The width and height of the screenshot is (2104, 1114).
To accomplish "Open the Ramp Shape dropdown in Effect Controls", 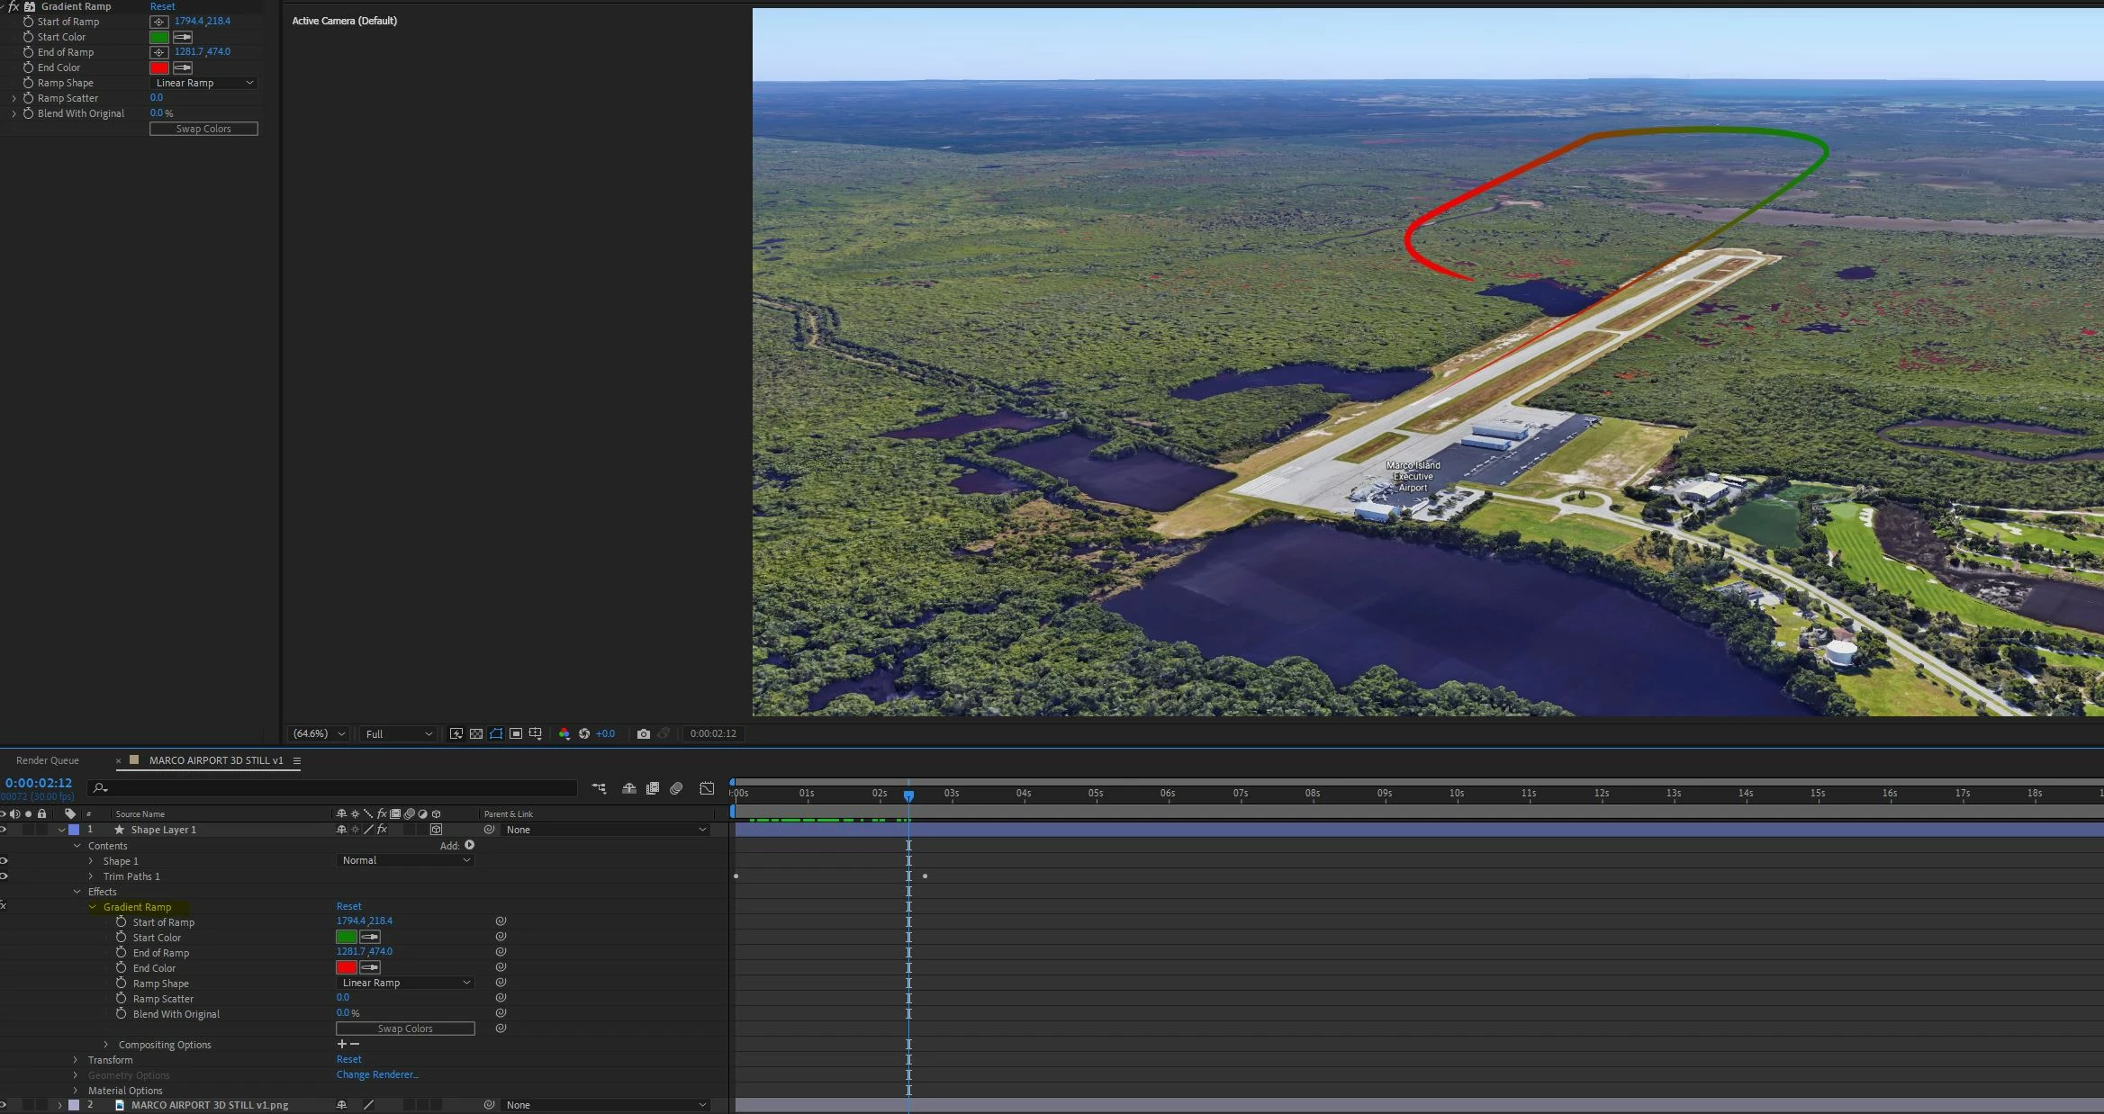I will [x=203, y=83].
